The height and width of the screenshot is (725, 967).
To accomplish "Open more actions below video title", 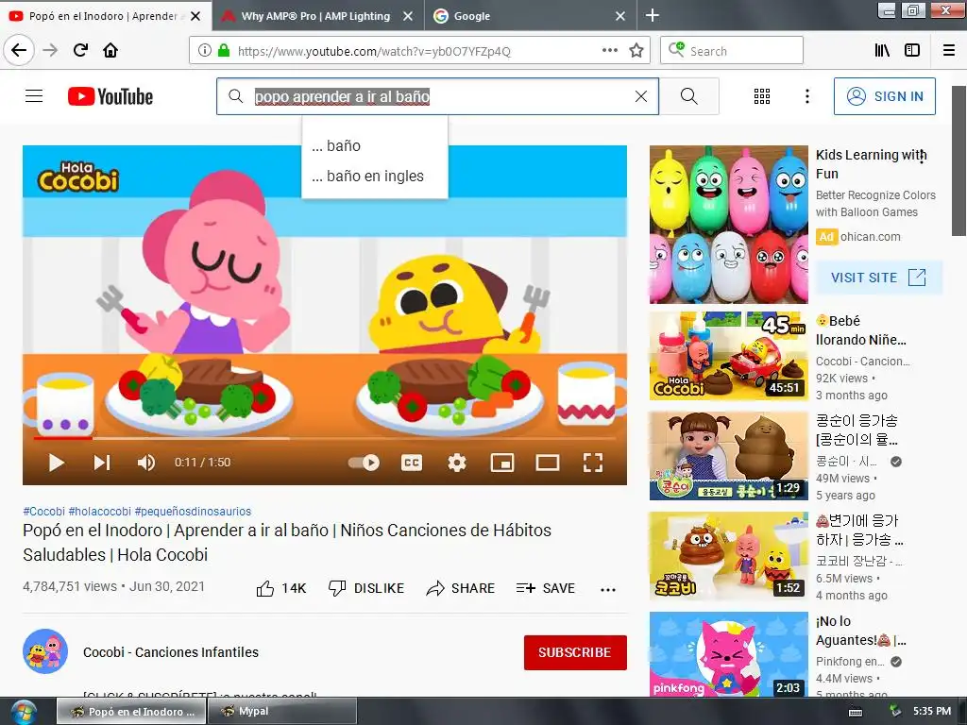I will 608,589.
